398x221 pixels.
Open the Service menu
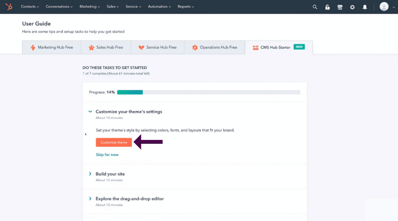tap(133, 7)
